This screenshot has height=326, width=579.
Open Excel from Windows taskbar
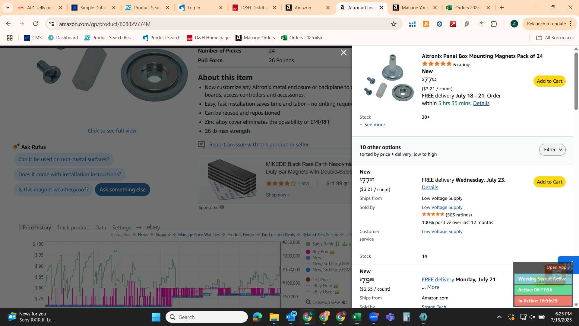click(357, 317)
